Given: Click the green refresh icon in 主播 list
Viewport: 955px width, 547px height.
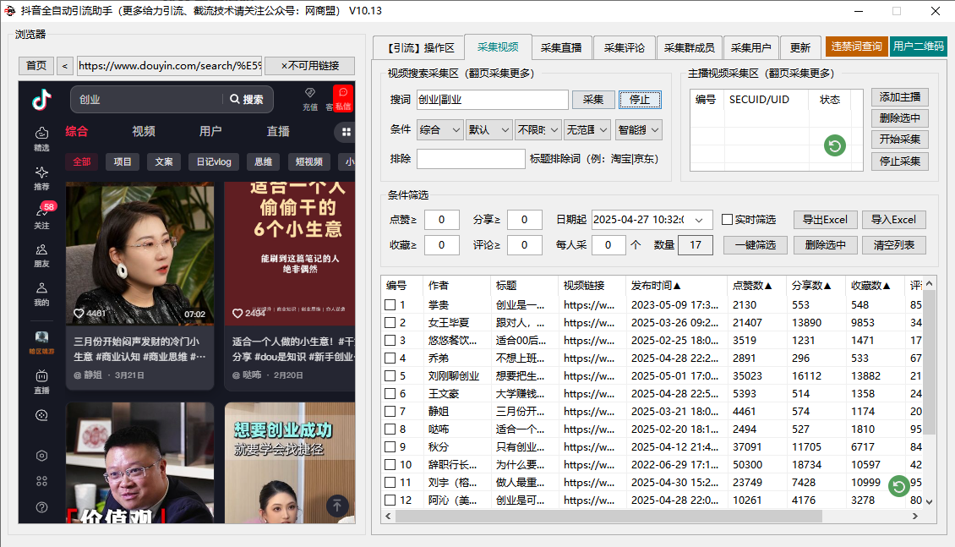Looking at the screenshot, I should tap(835, 145).
